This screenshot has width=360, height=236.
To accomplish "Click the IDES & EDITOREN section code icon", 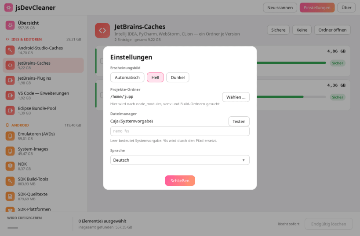I will [x=7, y=39].
